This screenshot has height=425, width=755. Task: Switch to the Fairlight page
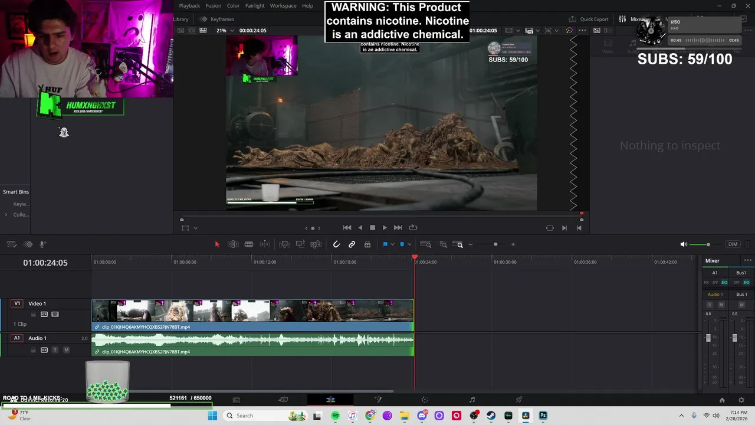(472, 400)
